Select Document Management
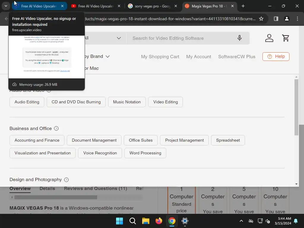The image size is (304, 228). [x=94, y=140]
